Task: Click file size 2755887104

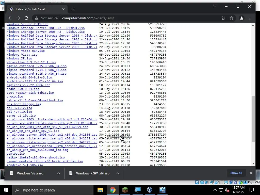Action: (157, 135)
